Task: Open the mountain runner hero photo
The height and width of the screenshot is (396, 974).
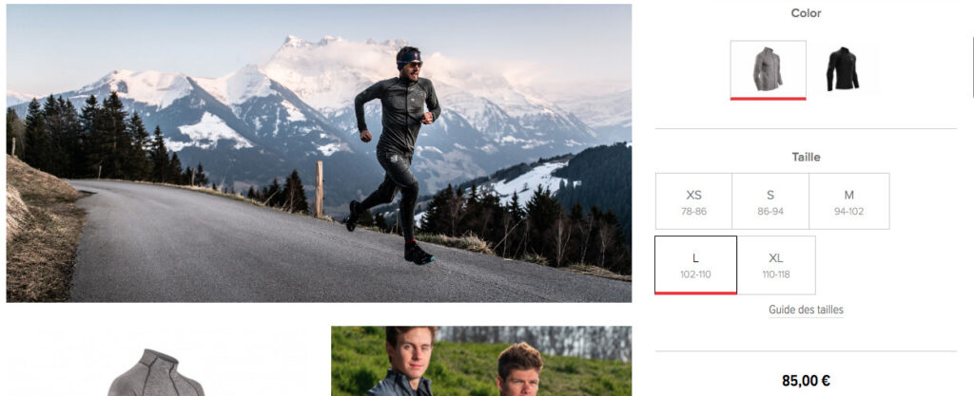Action: pyautogui.click(x=319, y=153)
